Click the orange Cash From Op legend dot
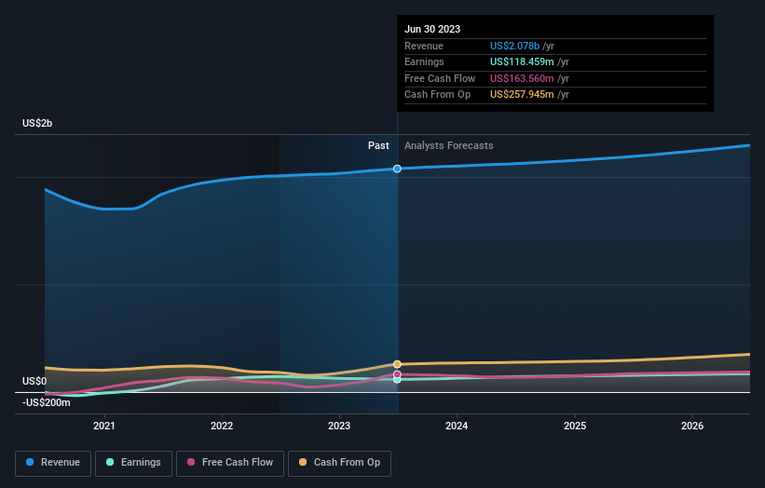 (x=303, y=462)
